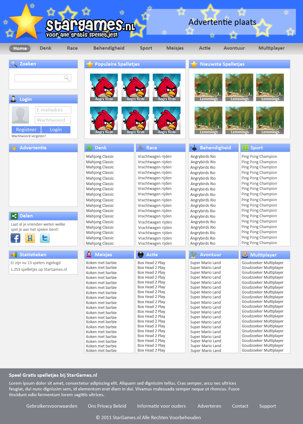
Task: Click the star icon beside Nieuwste Spelletjes
Action: coord(194,64)
